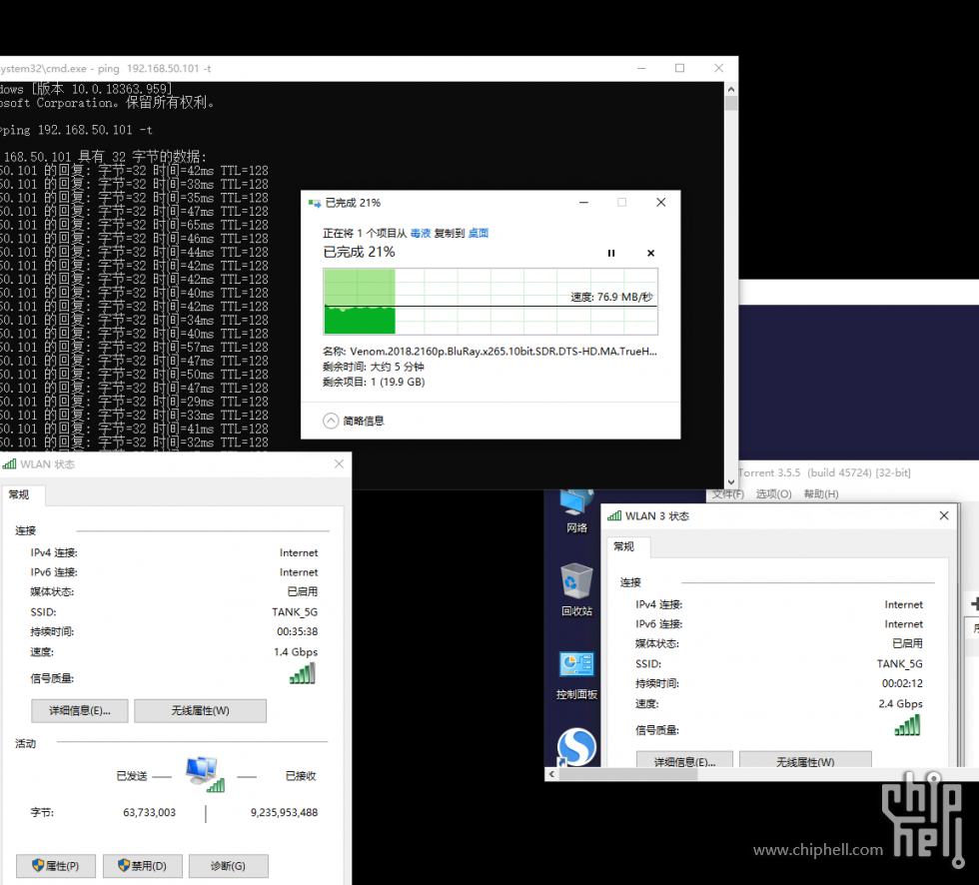
Task: Open the 毒液 source folder link
Action: (x=421, y=233)
